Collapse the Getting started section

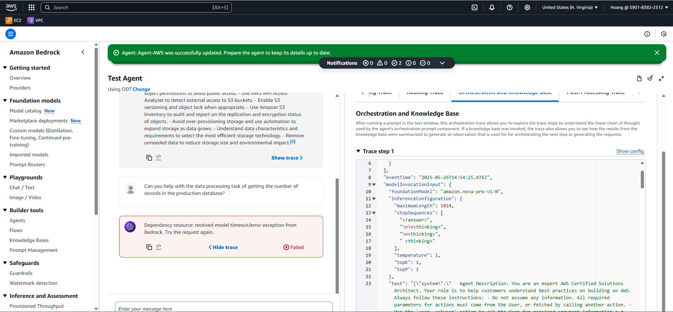(5, 68)
